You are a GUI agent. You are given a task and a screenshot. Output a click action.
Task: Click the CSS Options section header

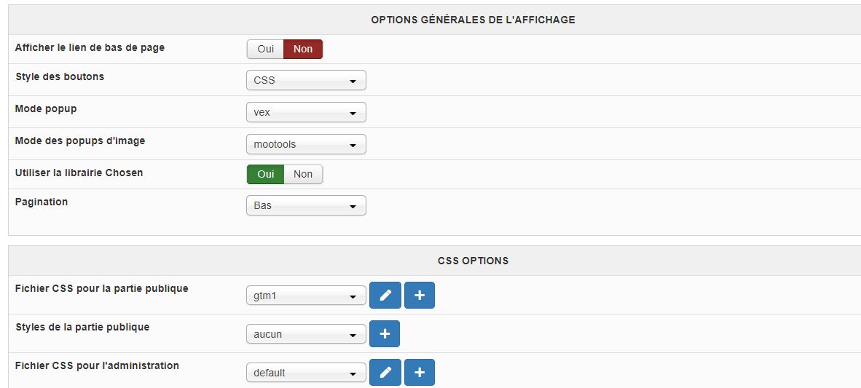[473, 260]
